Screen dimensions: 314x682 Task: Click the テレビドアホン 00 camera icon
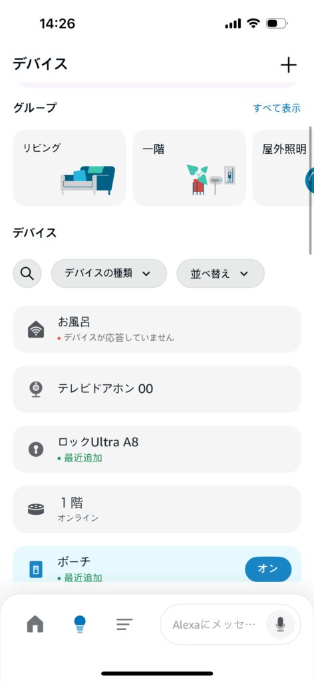(x=36, y=389)
